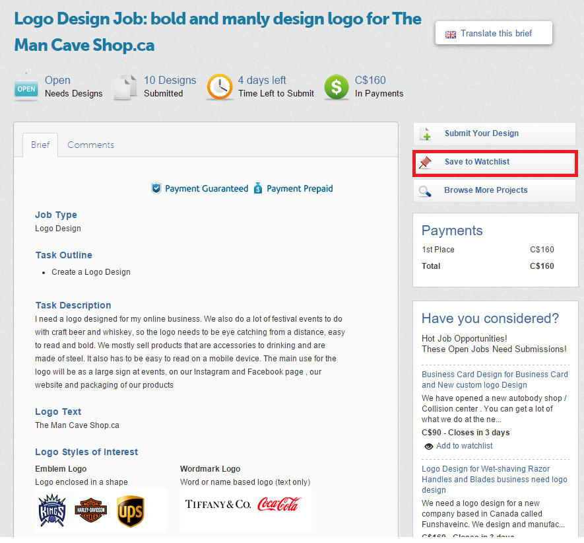584x543 pixels.
Task: Click the Payment Prepaid money bag icon
Action: [x=258, y=188]
